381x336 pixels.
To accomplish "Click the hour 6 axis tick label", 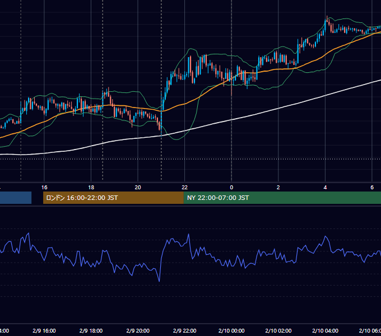I will click(x=372, y=187).
